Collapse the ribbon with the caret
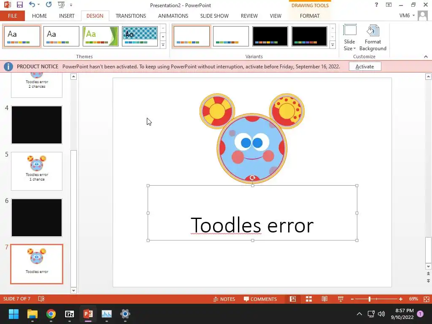432x324 pixels. 426,57
